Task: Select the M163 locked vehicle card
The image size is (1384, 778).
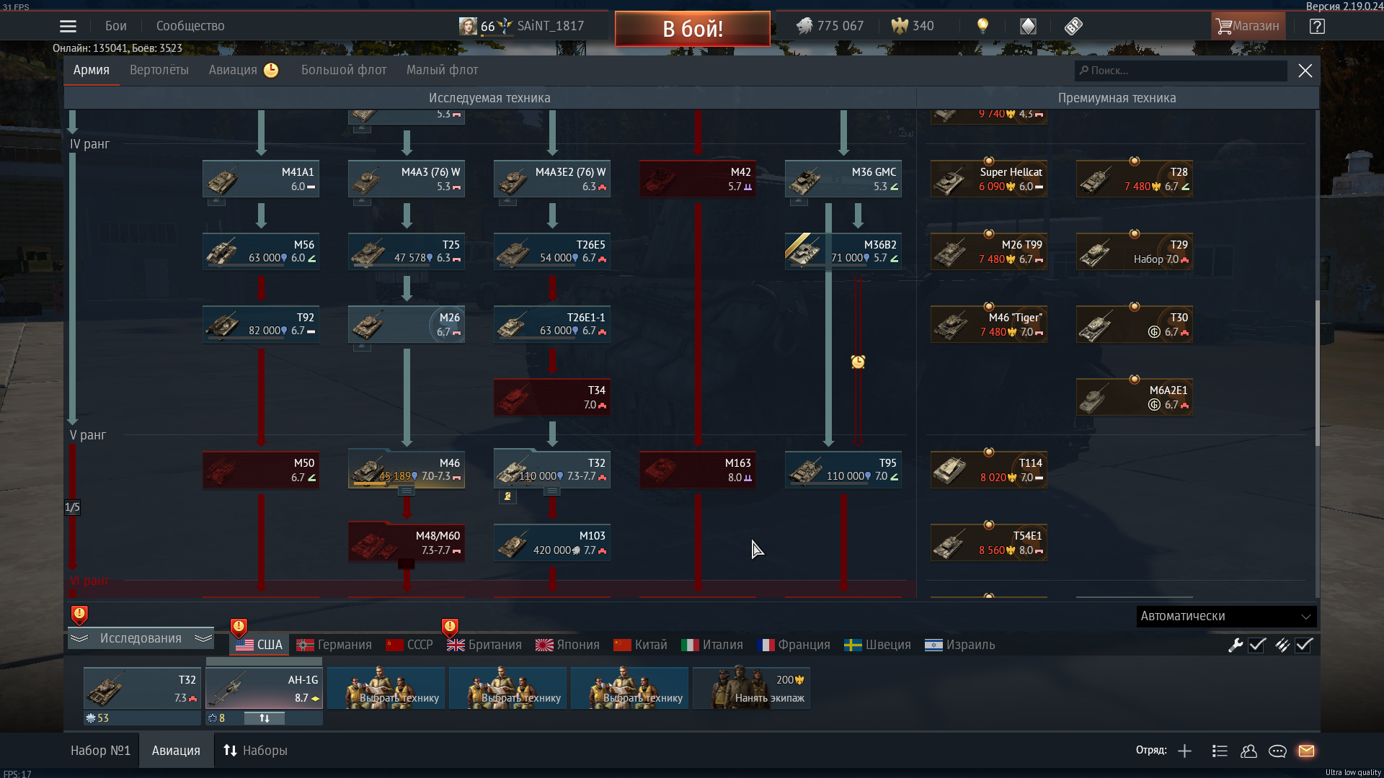Action: [698, 470]
